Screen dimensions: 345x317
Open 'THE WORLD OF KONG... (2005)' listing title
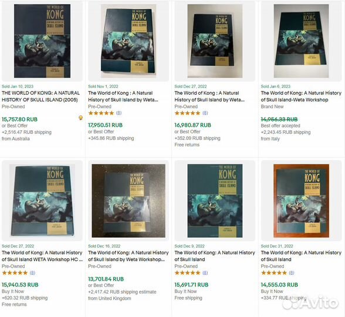(40, 96)
